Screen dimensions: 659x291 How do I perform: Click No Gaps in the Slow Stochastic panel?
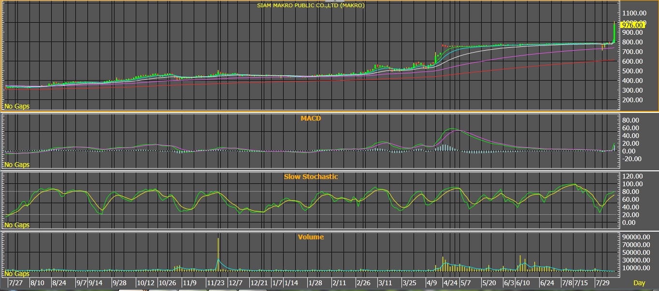[x=16, y=225]
